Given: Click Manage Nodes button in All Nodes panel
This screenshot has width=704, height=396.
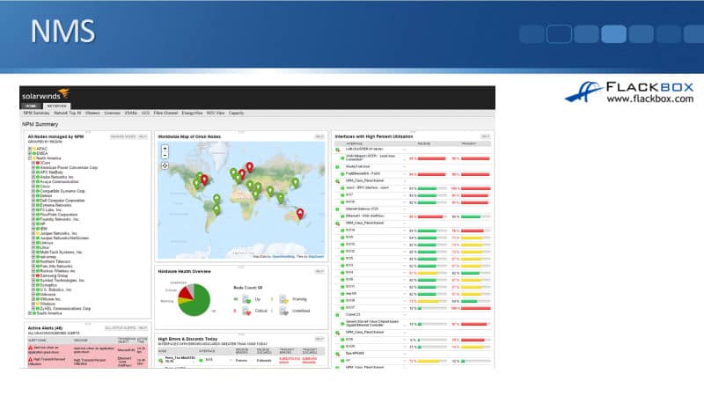Looking at the screenshot, I should pyautogui.click(x=121, y=137).
